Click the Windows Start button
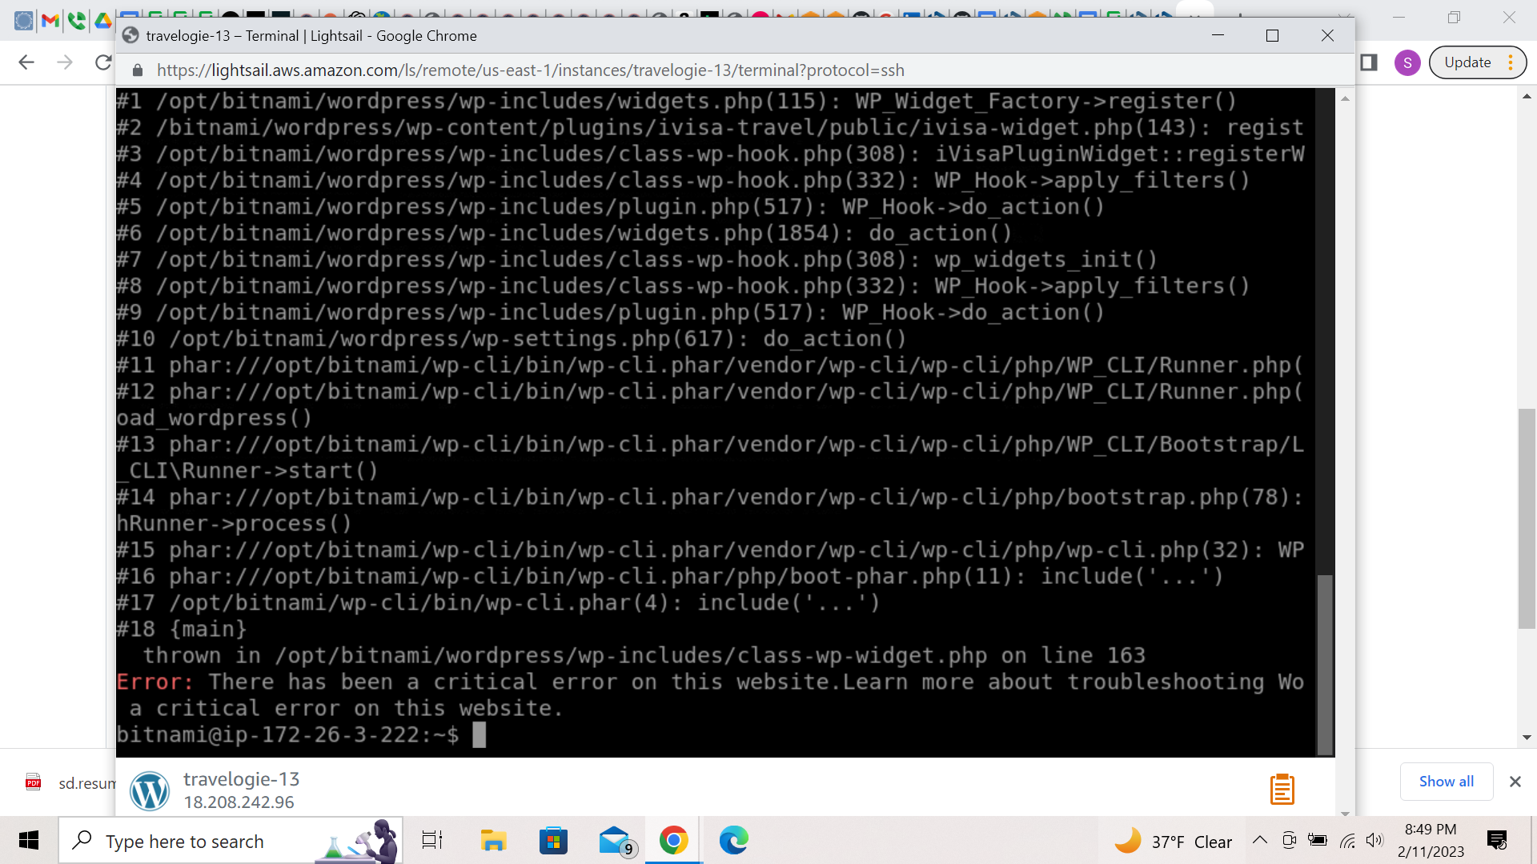Screen dimensions: 1537x864 [x=28, y=840]
